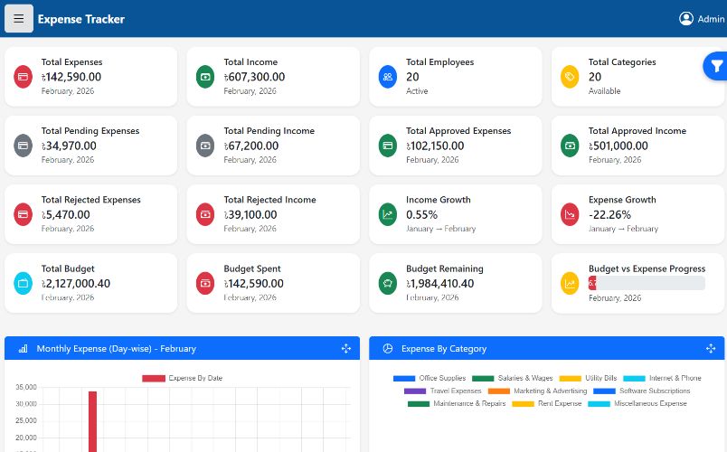Click the Total Employees people icon
This screenshot has width=727, height=452.
click(388, 77)
